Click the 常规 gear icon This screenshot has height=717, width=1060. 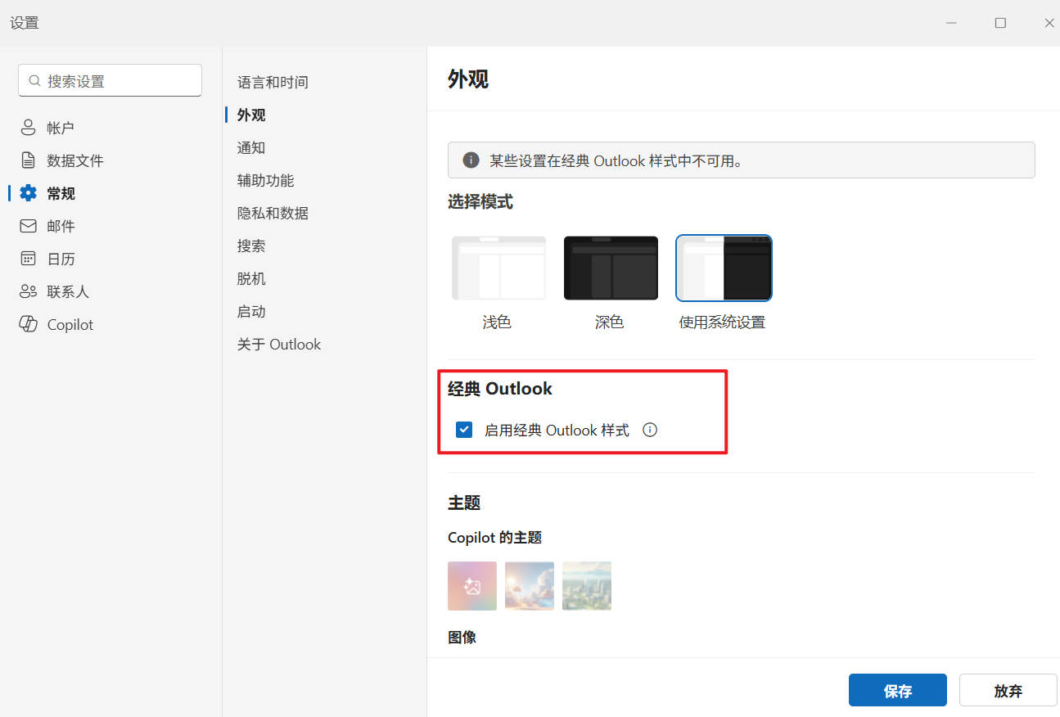click(29, 193)
